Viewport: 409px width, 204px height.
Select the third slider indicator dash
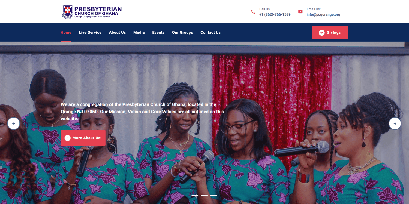pyautogui.click(x=213, y=195)
